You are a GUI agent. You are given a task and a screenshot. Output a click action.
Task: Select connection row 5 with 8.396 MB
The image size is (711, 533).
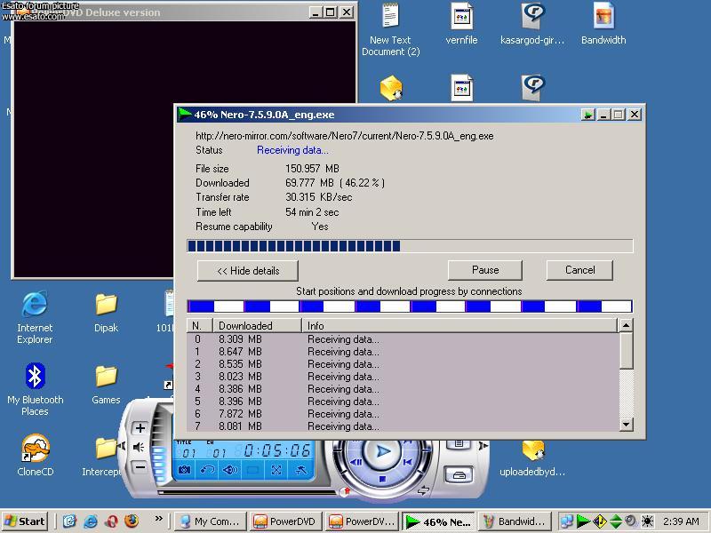click(x=403, y=402)
